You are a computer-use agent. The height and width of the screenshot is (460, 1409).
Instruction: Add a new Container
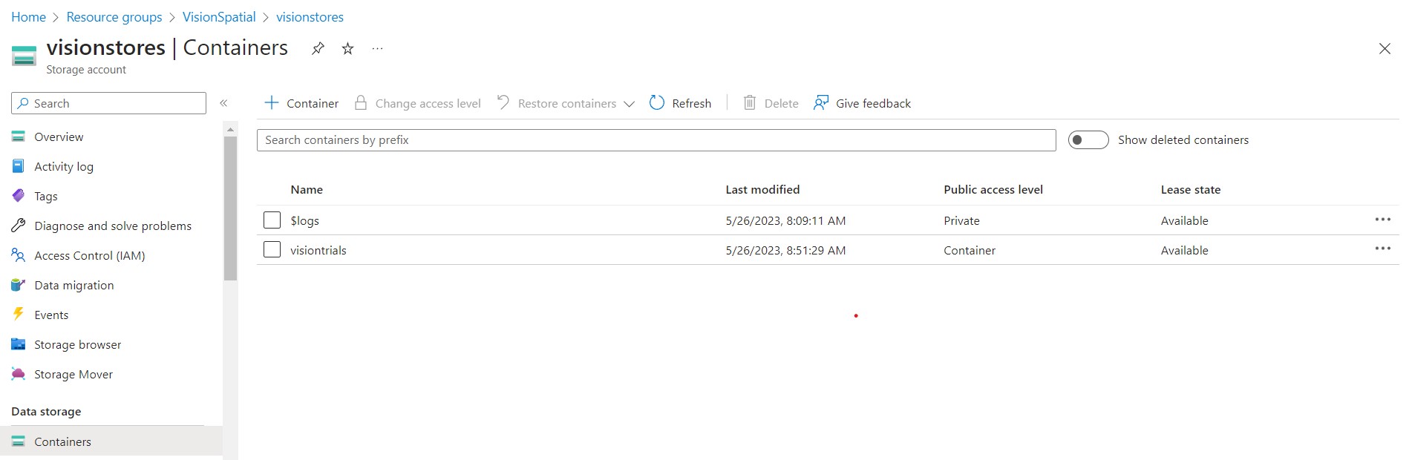tap(301, 103)
